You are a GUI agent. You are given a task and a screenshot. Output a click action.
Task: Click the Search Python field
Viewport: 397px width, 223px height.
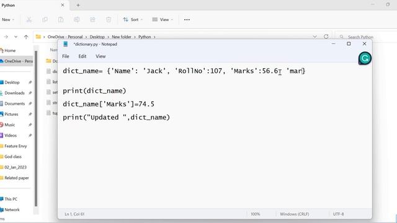tap(366, 37)
